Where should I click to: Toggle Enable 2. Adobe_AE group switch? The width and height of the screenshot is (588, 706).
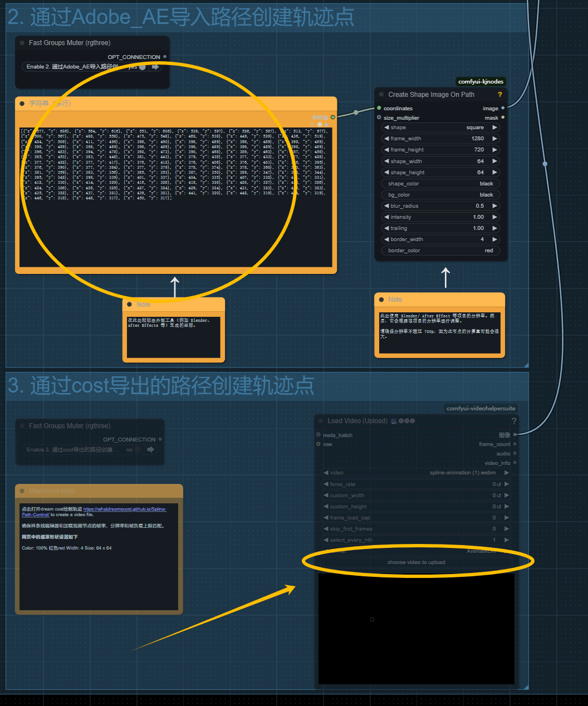(142, 67)
